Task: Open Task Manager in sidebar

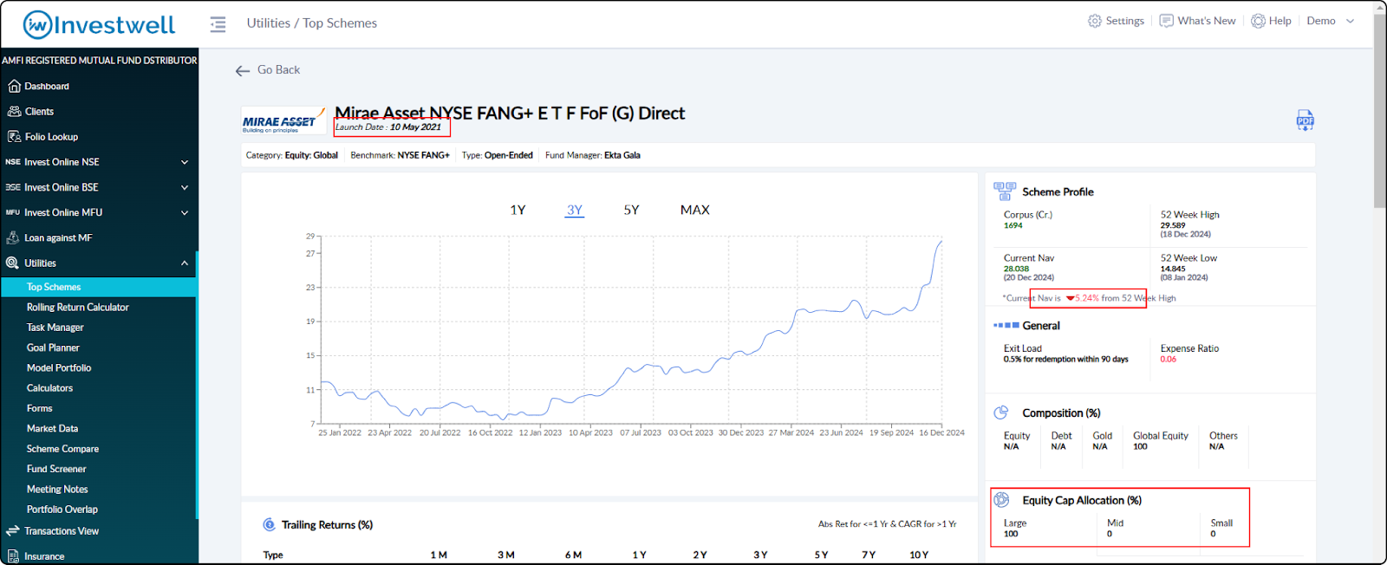Action: coord(55,328)
